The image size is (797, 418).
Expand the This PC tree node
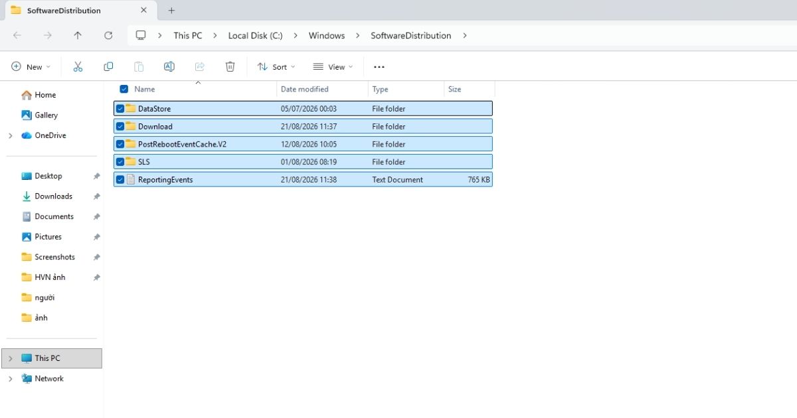point(10,358)
